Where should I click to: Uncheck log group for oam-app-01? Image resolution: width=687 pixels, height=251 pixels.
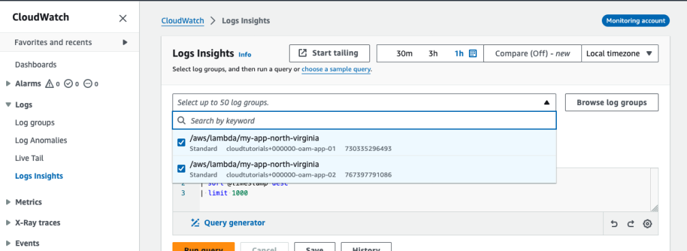(181, 143)
